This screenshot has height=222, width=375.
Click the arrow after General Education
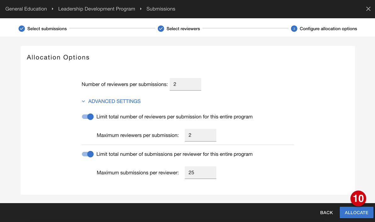[52, 9]
